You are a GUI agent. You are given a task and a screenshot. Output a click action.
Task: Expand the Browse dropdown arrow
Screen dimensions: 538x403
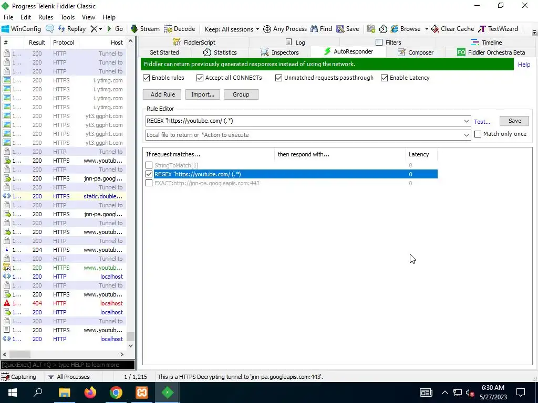point(427,29)
